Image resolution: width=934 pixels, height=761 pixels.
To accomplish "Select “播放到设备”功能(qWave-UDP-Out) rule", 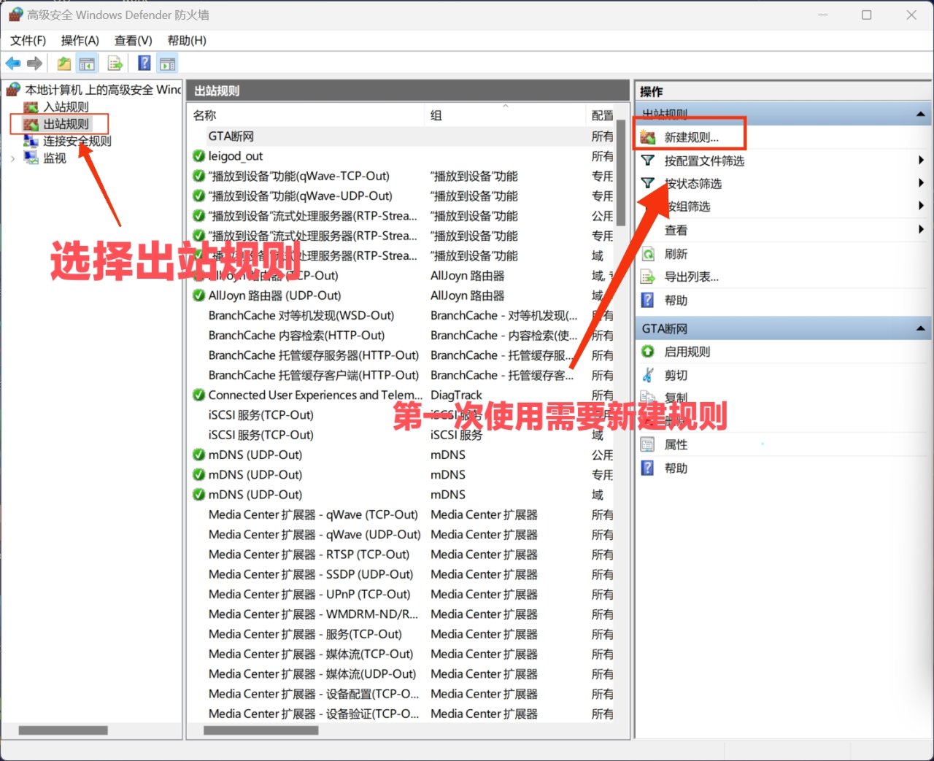I will point(301,196).
